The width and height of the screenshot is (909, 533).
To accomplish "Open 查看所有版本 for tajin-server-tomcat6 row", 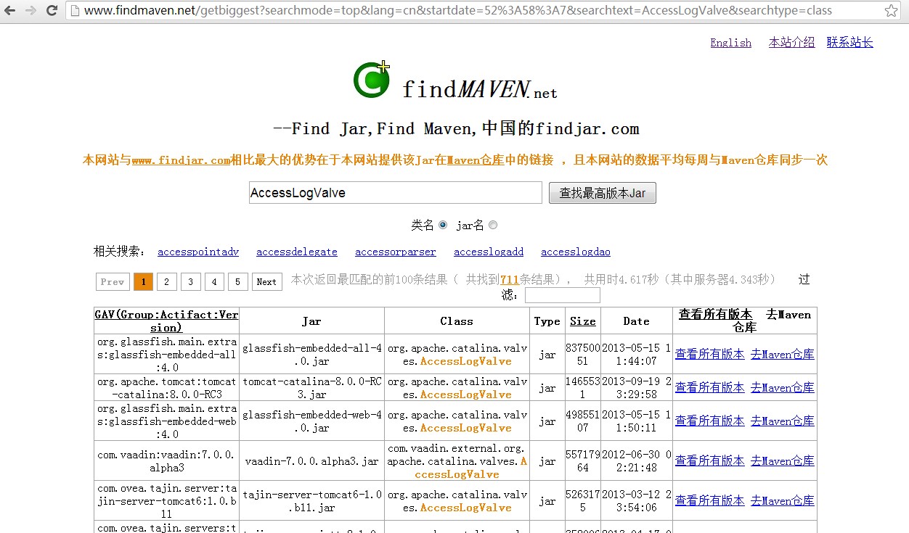I will 709,501.
